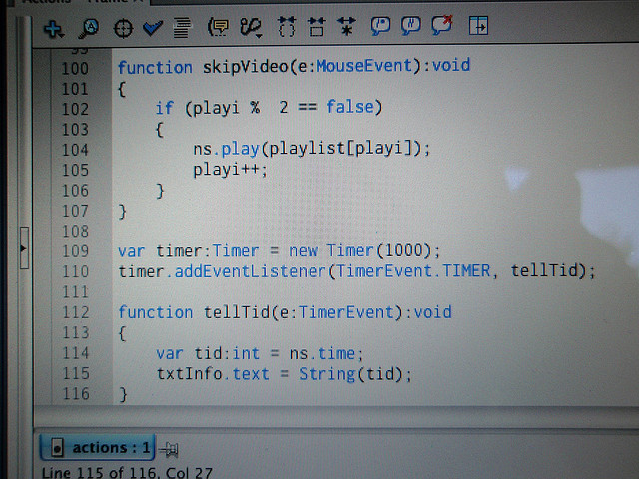Image resolution: width=639 pixels, height=479 pixels.
Task: Click line number 109 in the gutter
Action: tap(76, 251)
